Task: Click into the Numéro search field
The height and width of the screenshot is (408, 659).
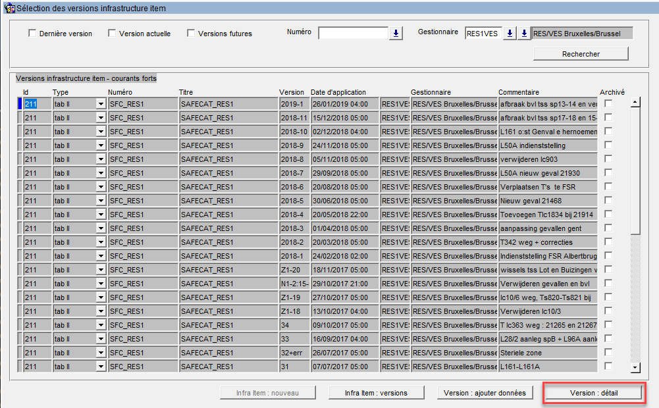Action: coord(353,33)
